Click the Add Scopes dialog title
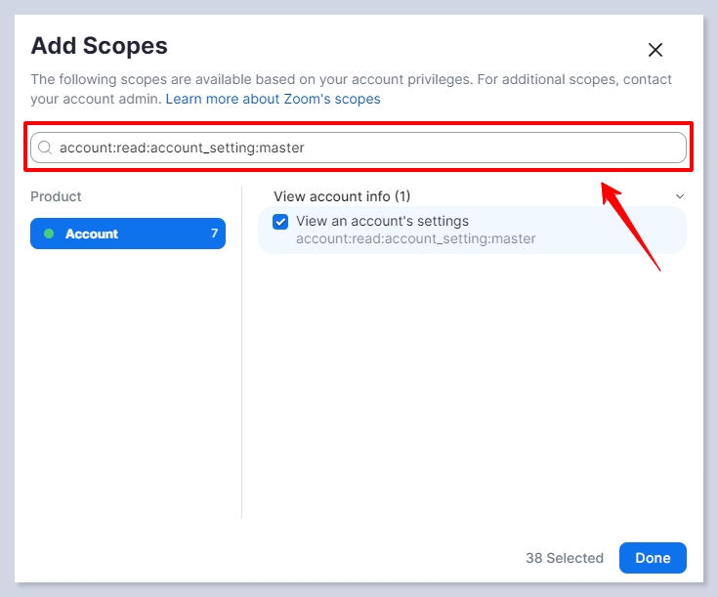718x597 pixels. (x=99, y=45)
